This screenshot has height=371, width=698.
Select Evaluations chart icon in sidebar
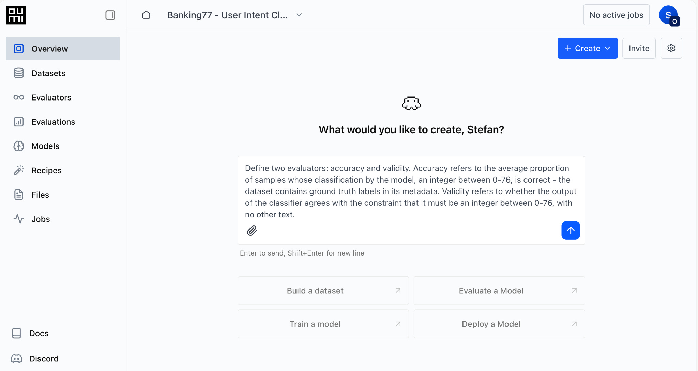click(19, 122)
